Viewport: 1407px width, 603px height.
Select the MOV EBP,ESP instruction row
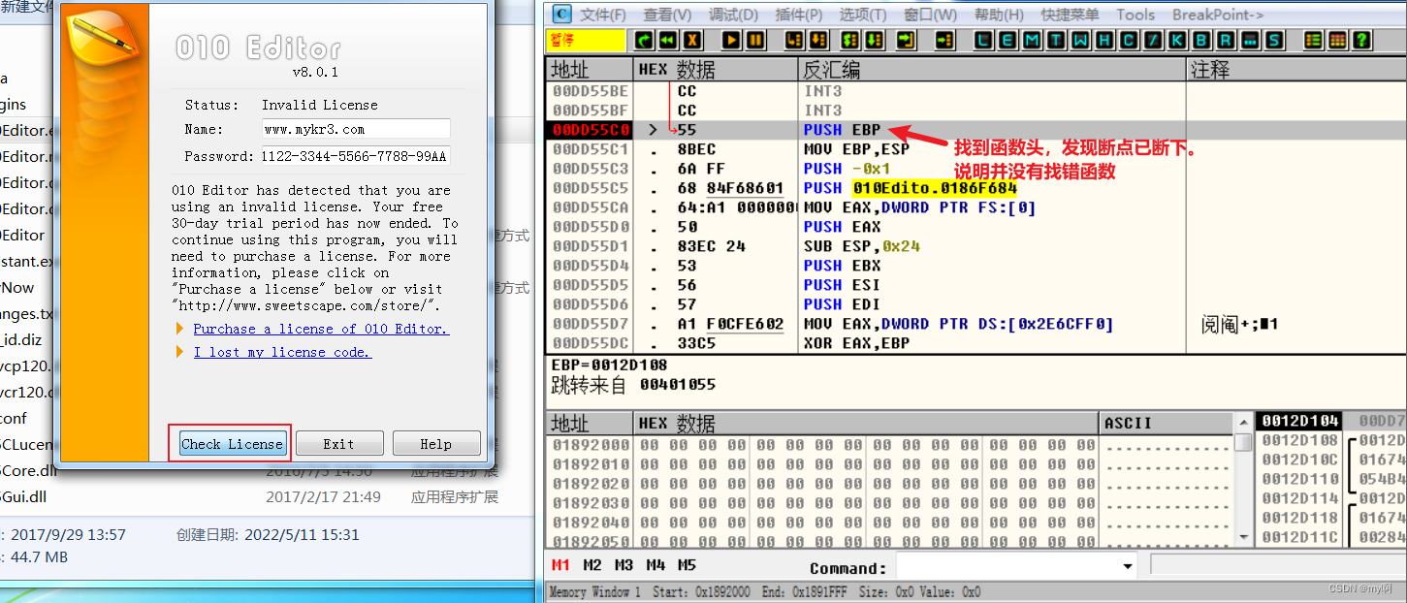click(976, 149)
